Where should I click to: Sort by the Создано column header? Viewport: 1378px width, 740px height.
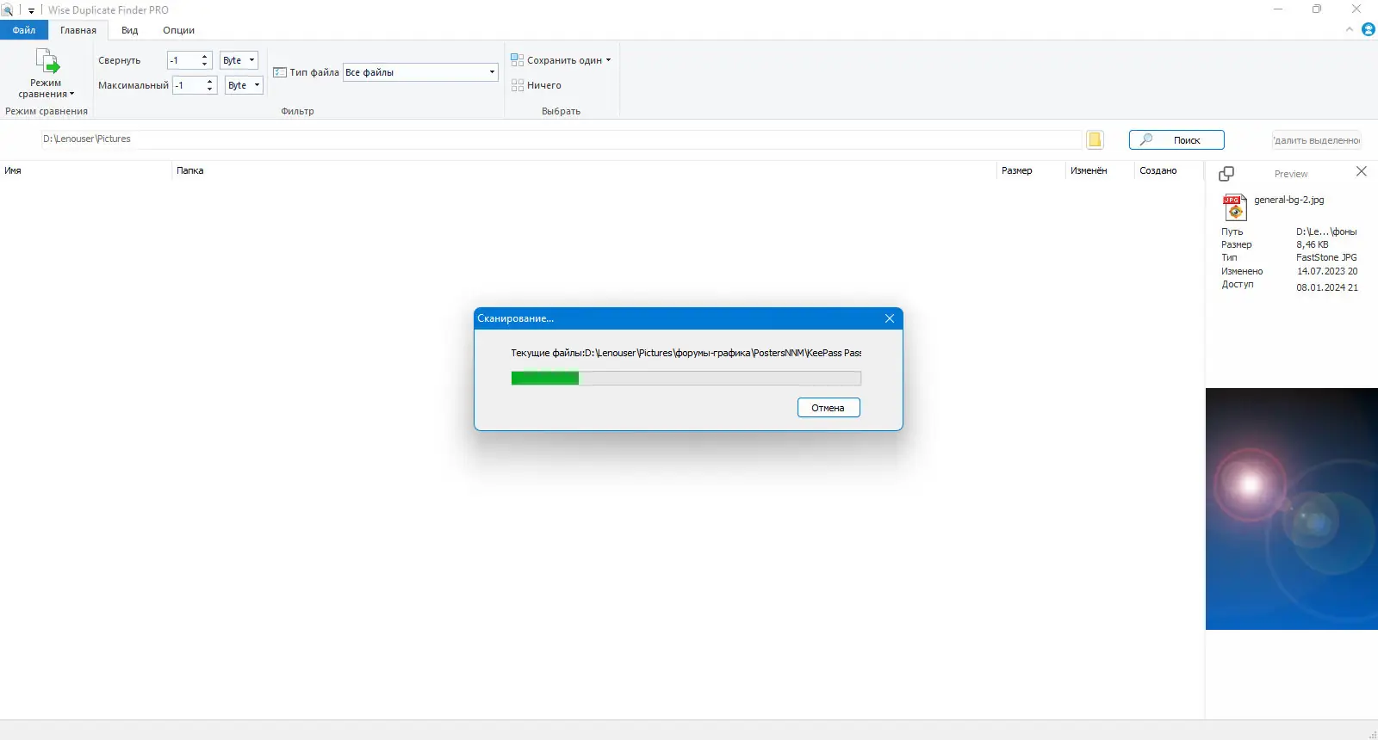point(1169,170)
